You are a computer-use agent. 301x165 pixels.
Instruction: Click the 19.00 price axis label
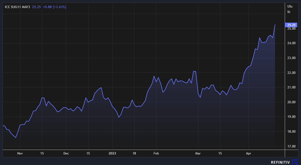point(291,117)
